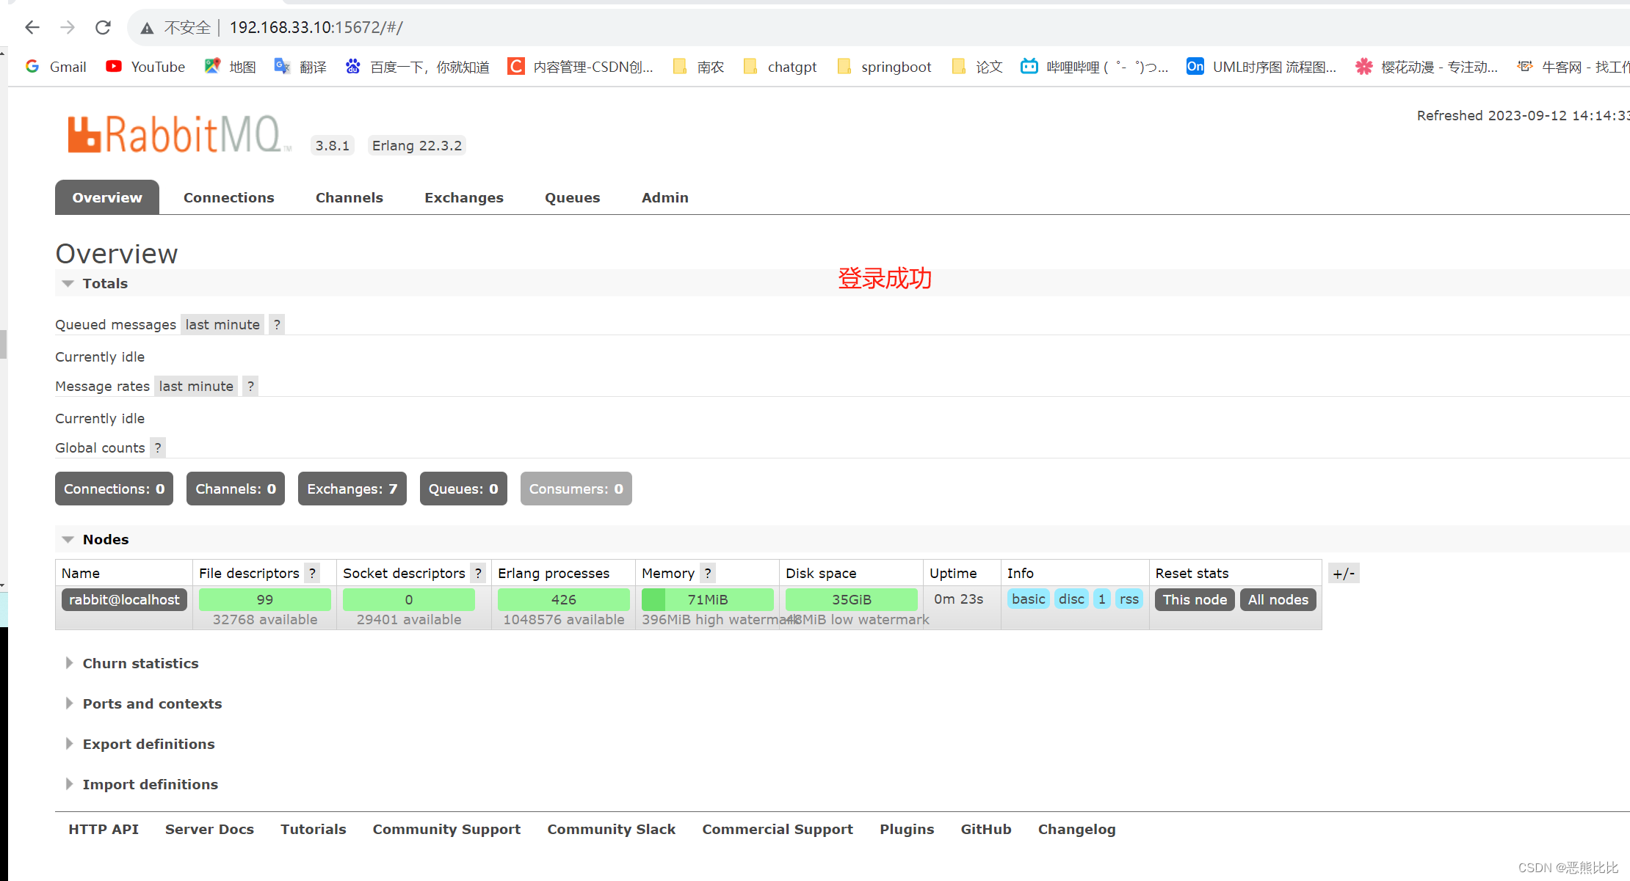1630x881 pixels.
Task: Click the File descriptors 99 bar
Action: tap(265, 599)
